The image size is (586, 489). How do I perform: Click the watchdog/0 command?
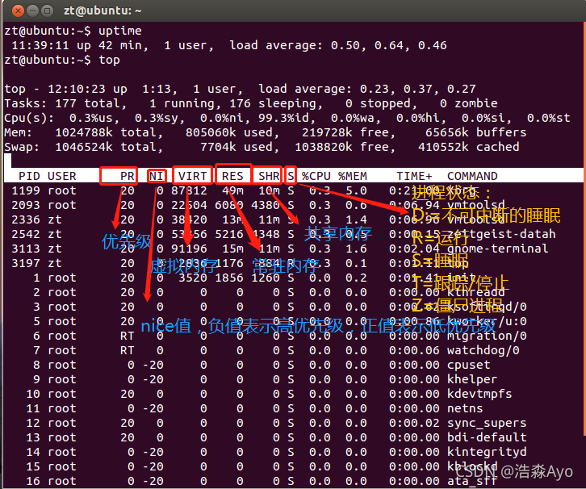pyautogui.click(x=483, y=350)
